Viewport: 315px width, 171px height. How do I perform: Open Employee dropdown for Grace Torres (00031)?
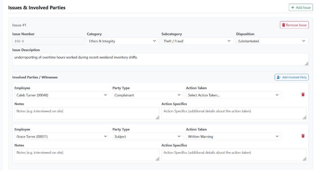click(62, 137)
